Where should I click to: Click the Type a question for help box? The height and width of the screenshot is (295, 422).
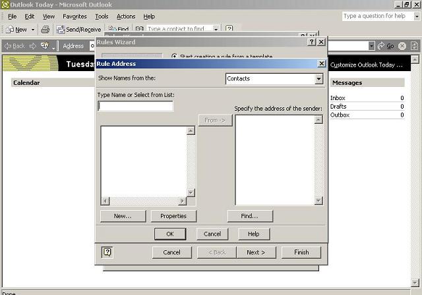pos(378,16)
